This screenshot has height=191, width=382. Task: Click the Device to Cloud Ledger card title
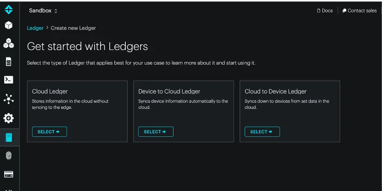[x=169, y=92]
